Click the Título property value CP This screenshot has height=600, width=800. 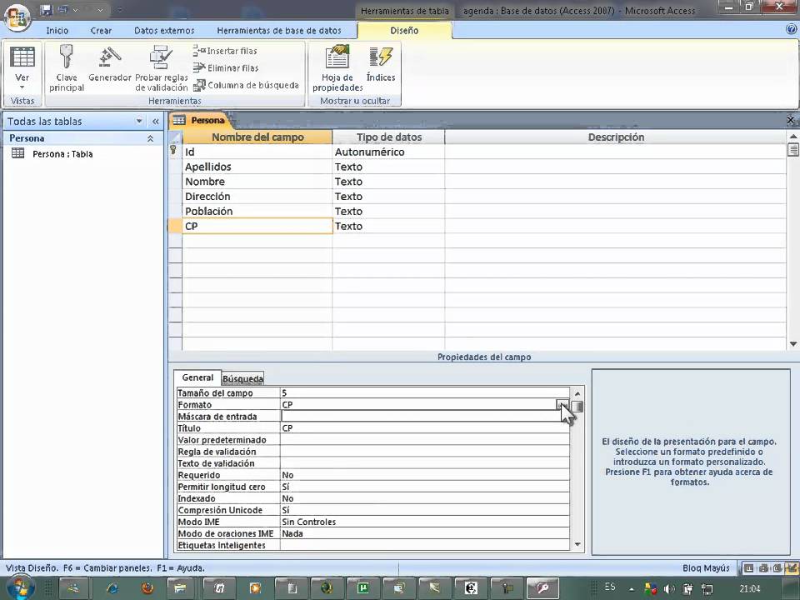pyautogui.click(x=424, y=428)
